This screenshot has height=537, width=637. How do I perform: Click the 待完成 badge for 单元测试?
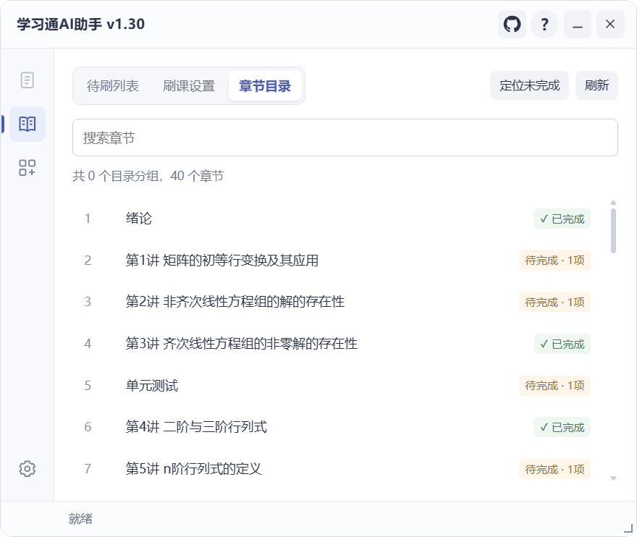[554, 386]
